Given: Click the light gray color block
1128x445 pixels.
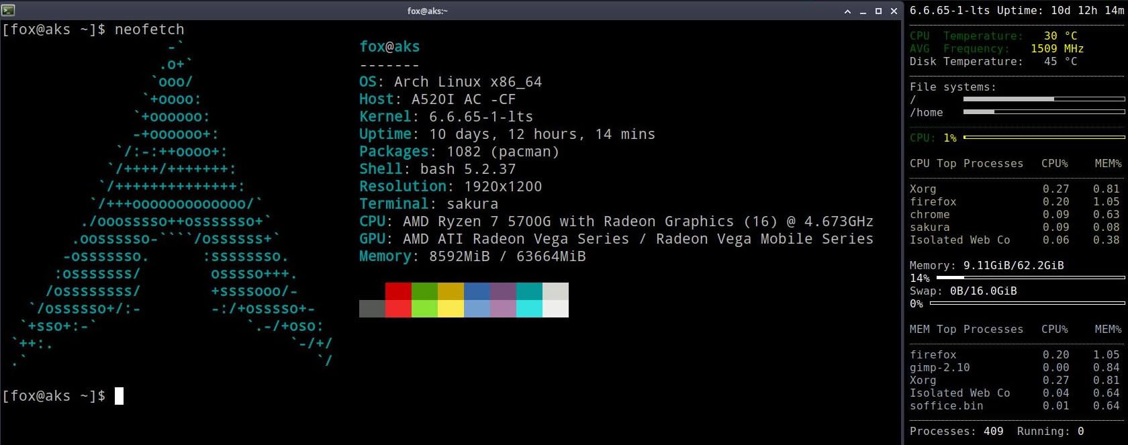Looking at the screenshot, I should tap(555, 291).
